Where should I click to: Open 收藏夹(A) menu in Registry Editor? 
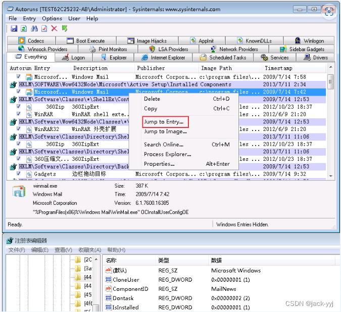(x=90, y=250)
